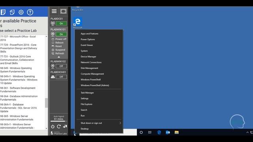Click the full screen display icon

tap(63, 11)
